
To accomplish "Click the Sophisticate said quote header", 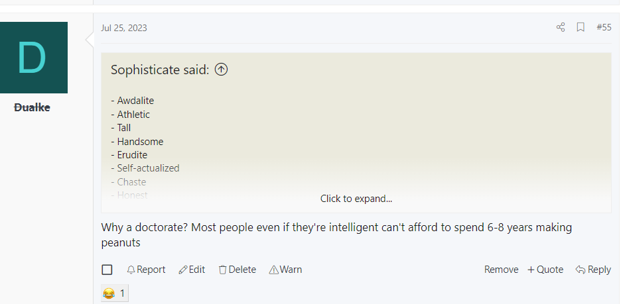I will (x=160, y=70).
